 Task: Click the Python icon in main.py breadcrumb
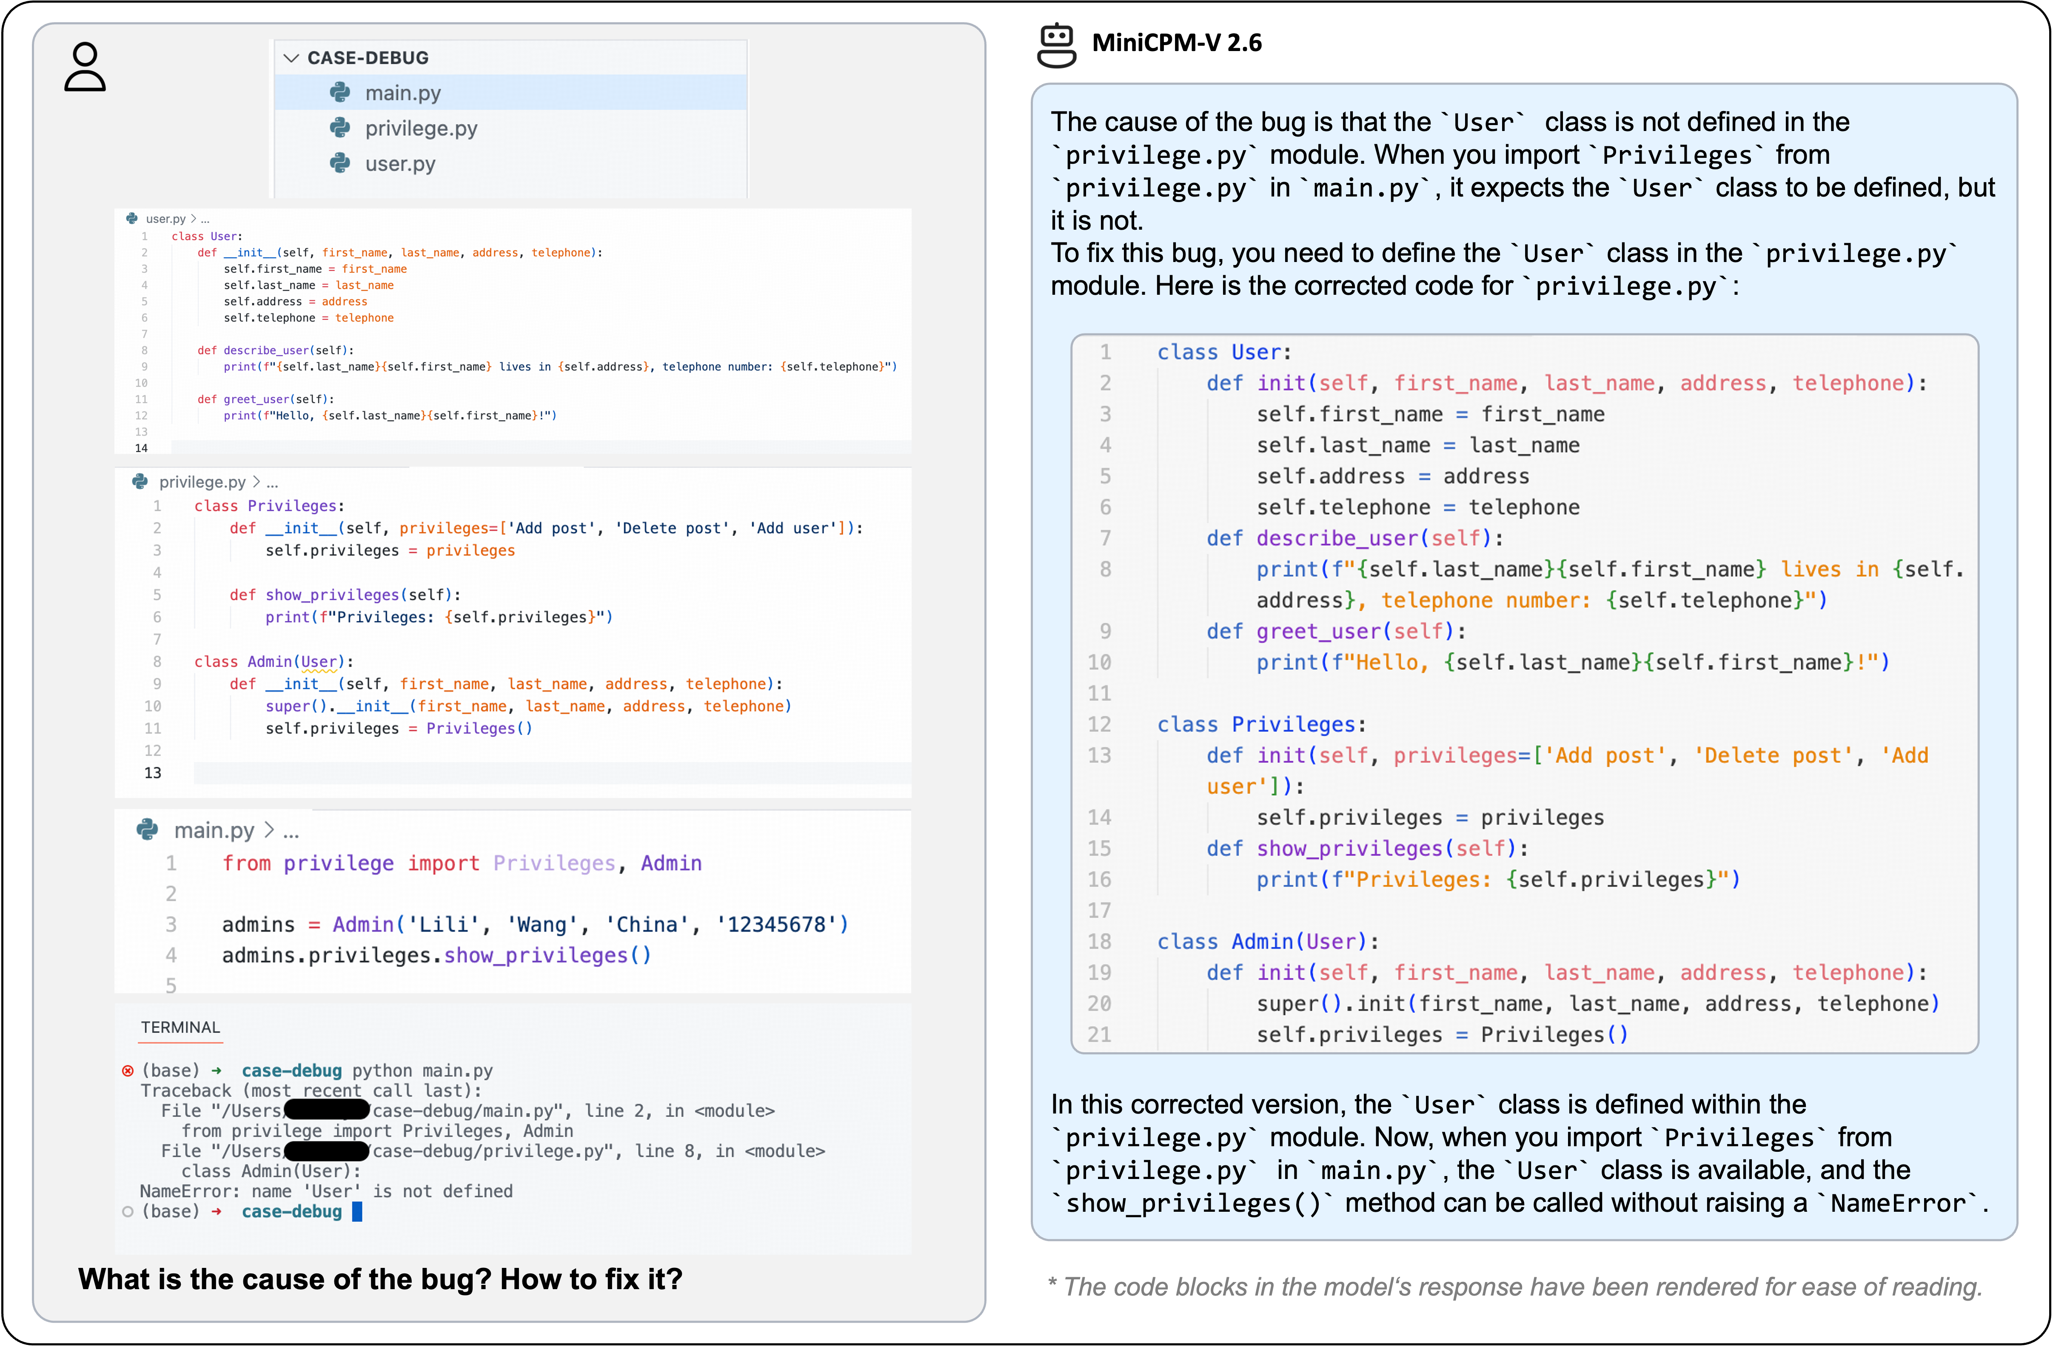tap(148, 829)
